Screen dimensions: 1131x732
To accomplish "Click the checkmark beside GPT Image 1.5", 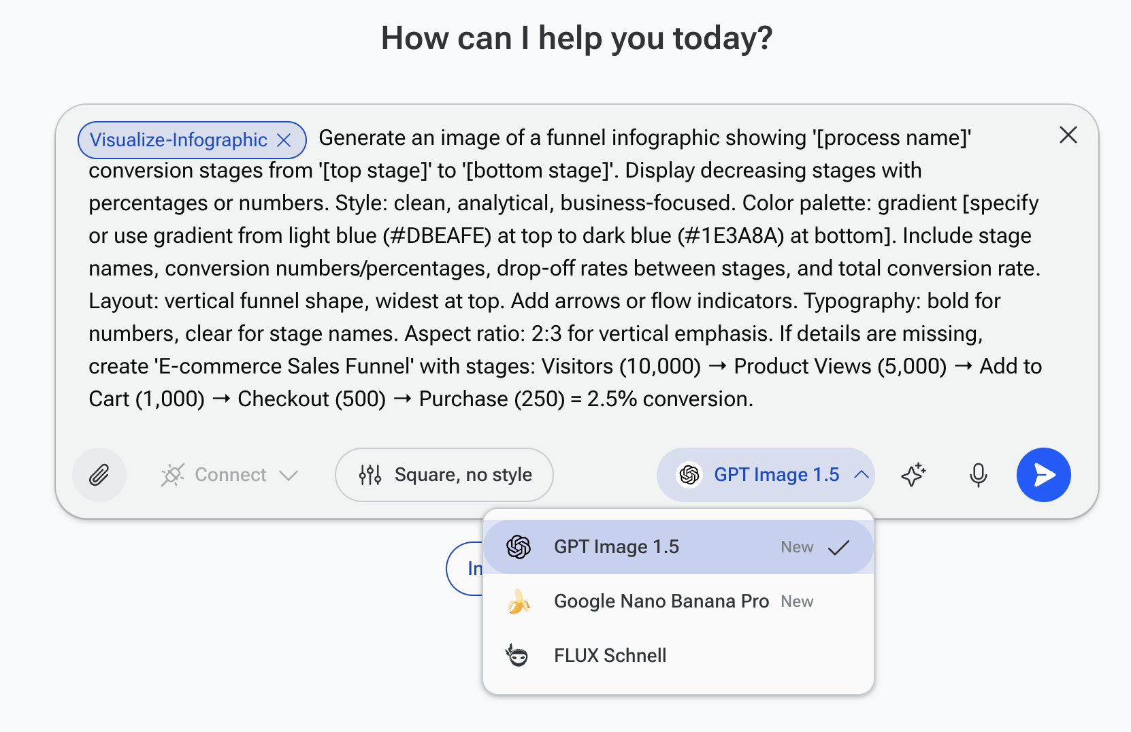I will pyautogui.click(x=839, y=547).
